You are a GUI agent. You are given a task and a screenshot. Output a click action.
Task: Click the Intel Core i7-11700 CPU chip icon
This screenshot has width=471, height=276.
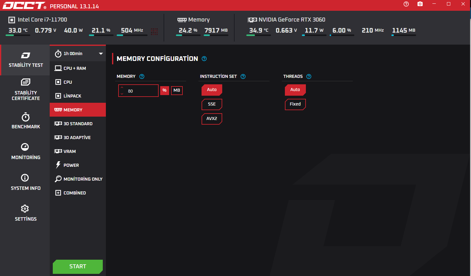click(x=12, y=20)
